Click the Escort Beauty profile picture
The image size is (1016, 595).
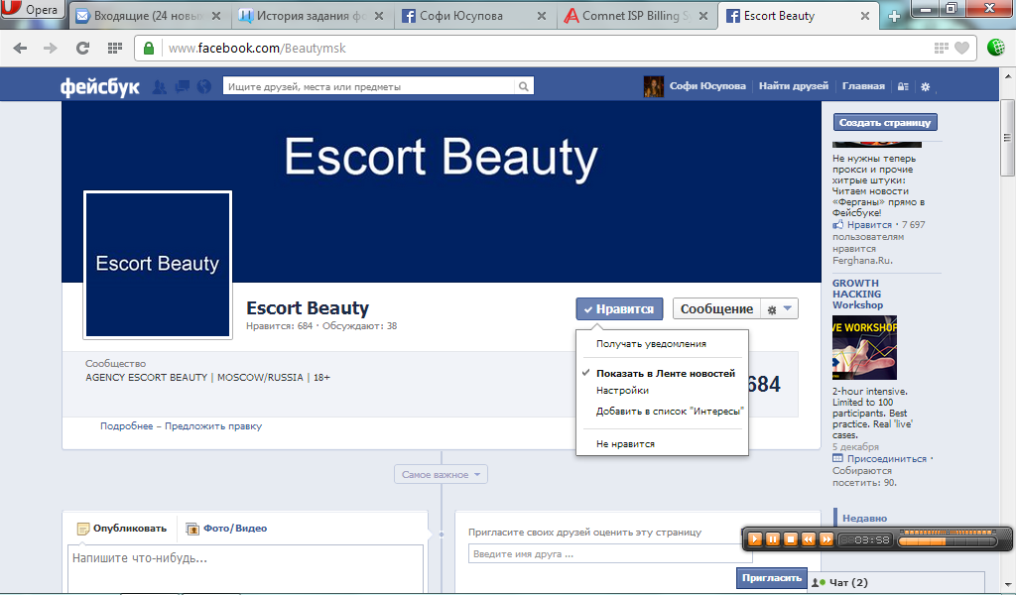pos(158,265)
